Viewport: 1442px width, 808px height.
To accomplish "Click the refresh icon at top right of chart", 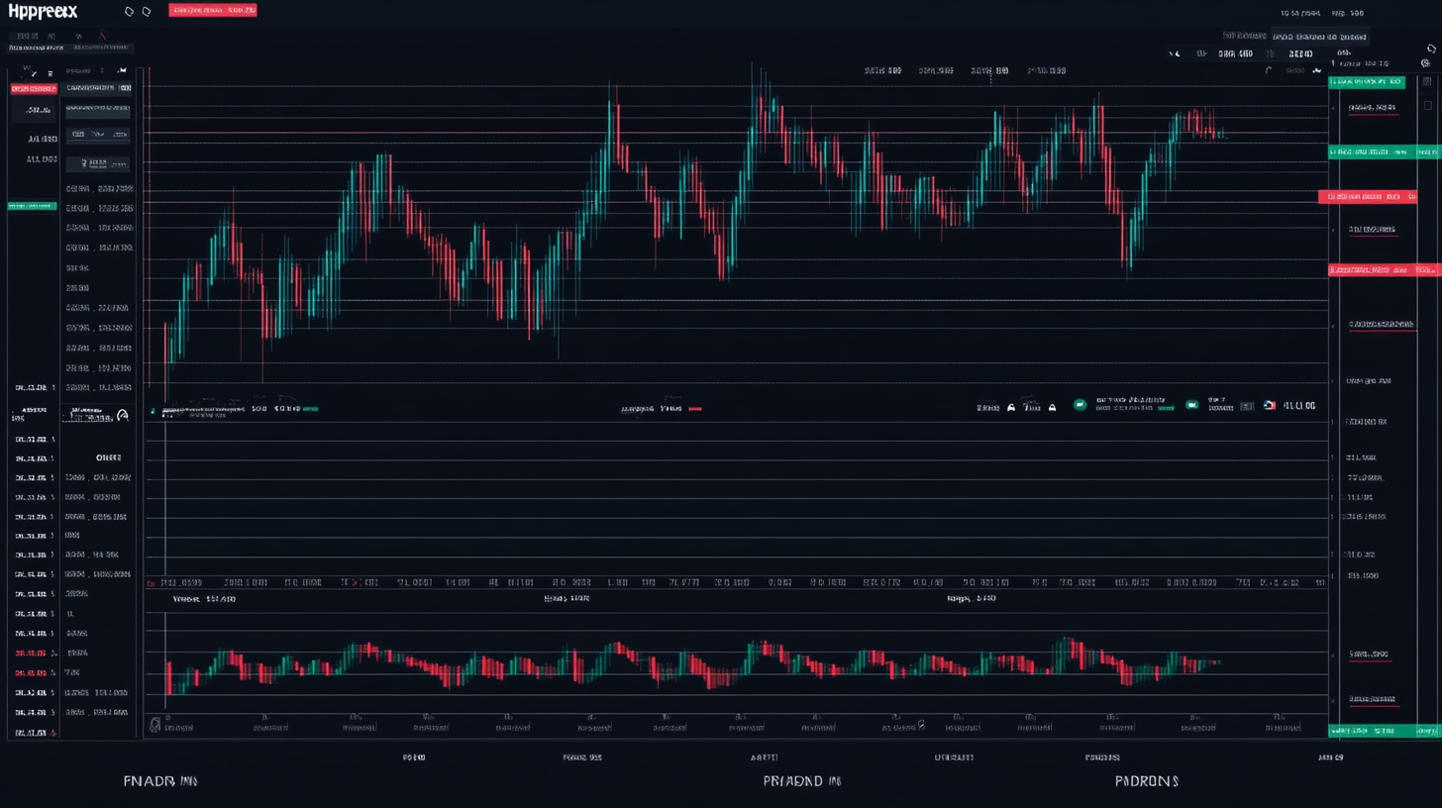I will [x=1429, y=48].
